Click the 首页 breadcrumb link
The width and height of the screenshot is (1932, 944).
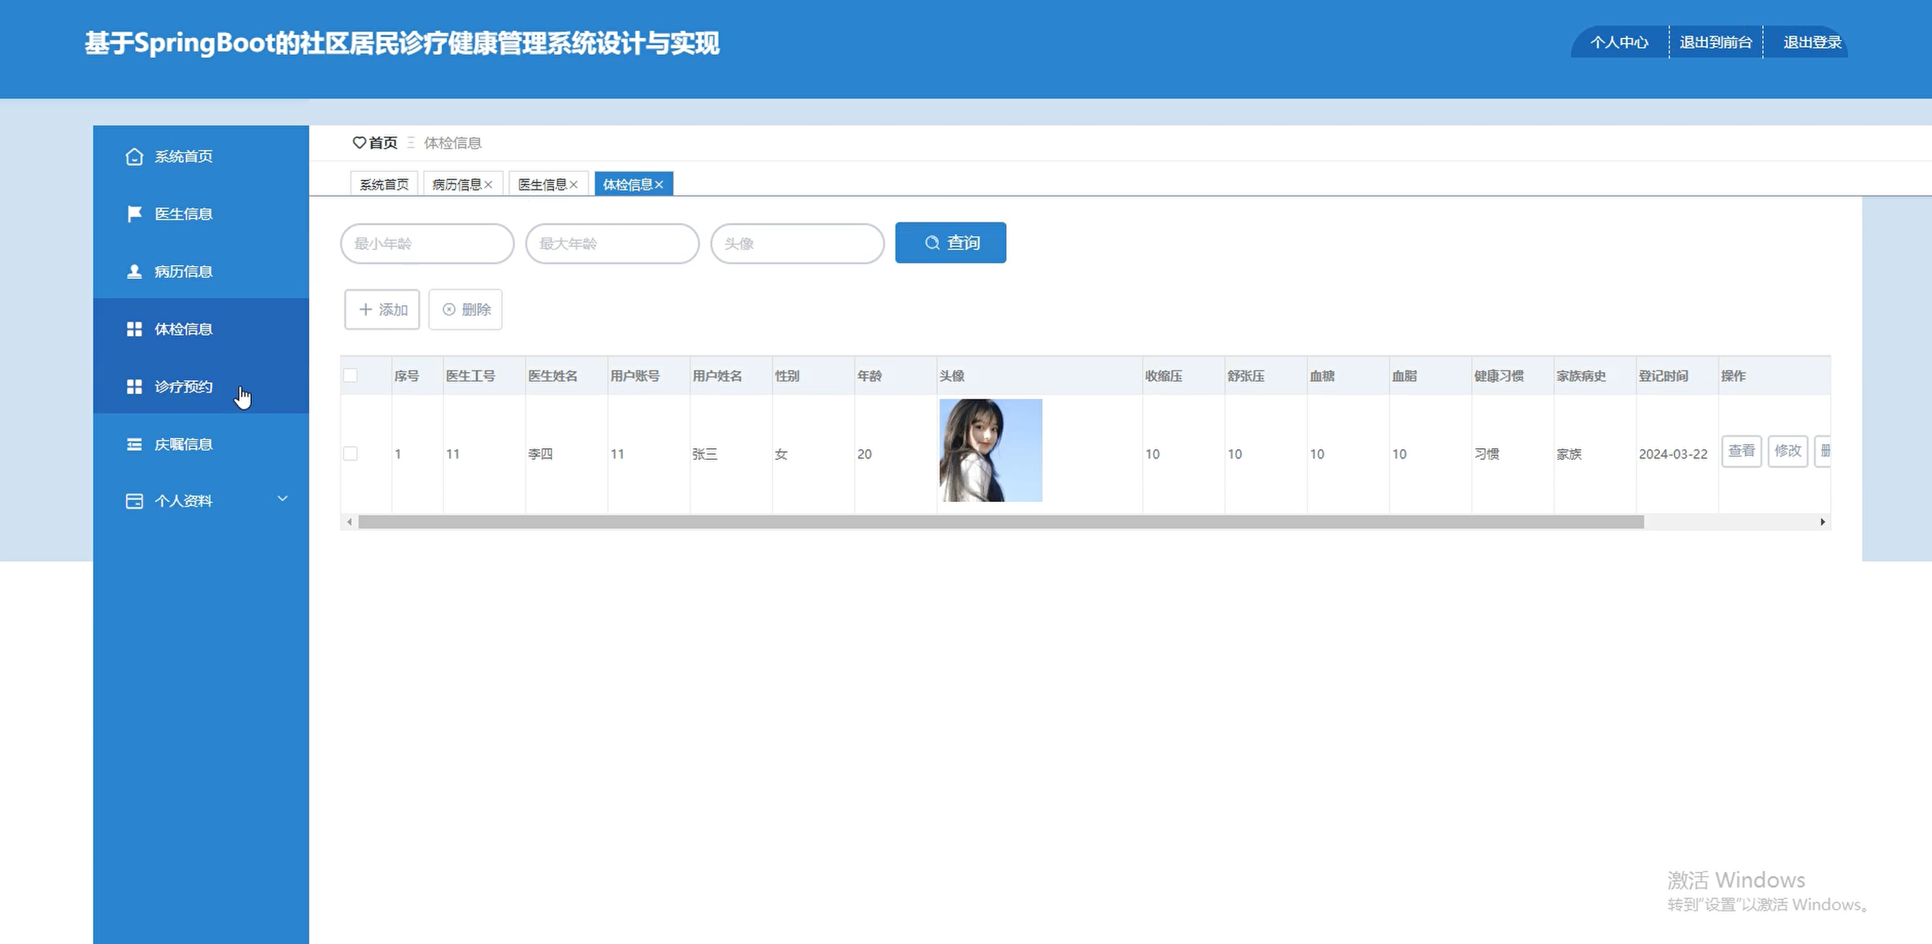(384, 143)
